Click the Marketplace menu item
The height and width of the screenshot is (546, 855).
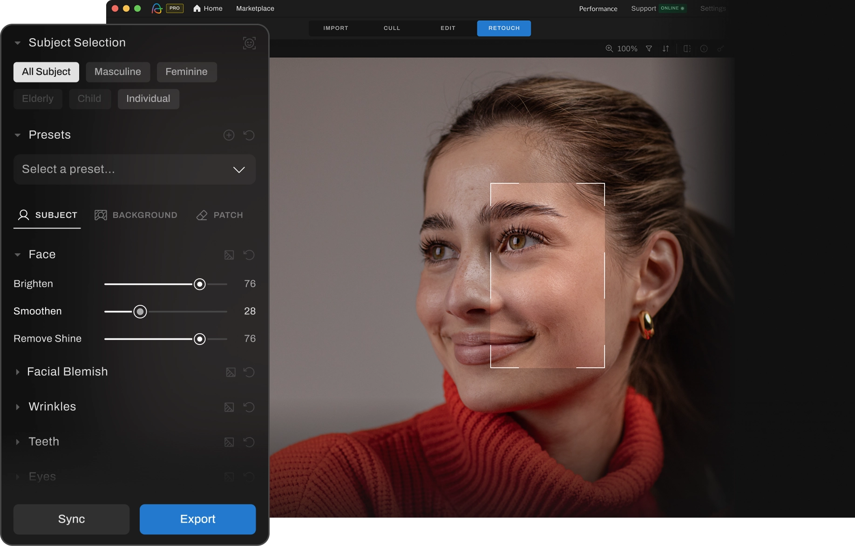click(x=254, y=8)
